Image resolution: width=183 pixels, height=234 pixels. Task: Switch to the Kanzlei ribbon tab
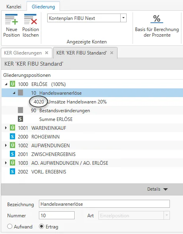[x=14, y=7]
